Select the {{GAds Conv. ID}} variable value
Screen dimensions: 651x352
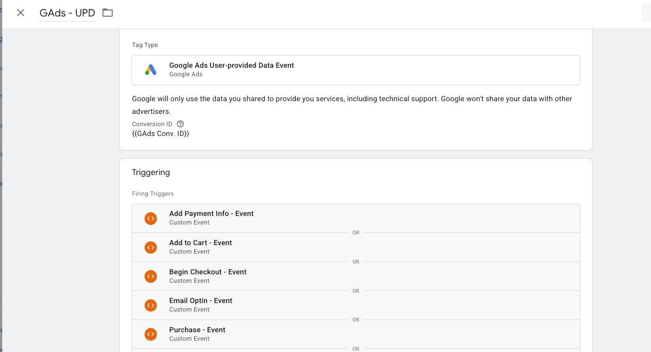click(160, 133)
